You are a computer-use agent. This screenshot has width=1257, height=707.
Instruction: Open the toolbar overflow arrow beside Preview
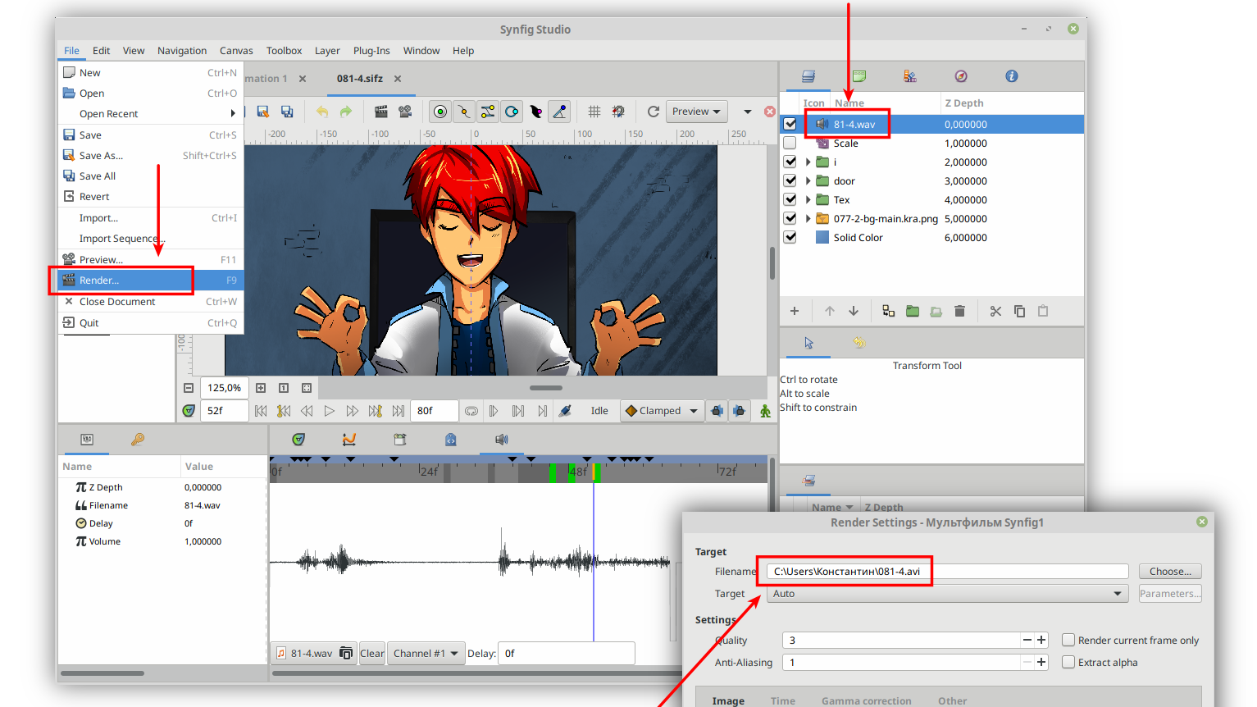(x=747, y=112)
